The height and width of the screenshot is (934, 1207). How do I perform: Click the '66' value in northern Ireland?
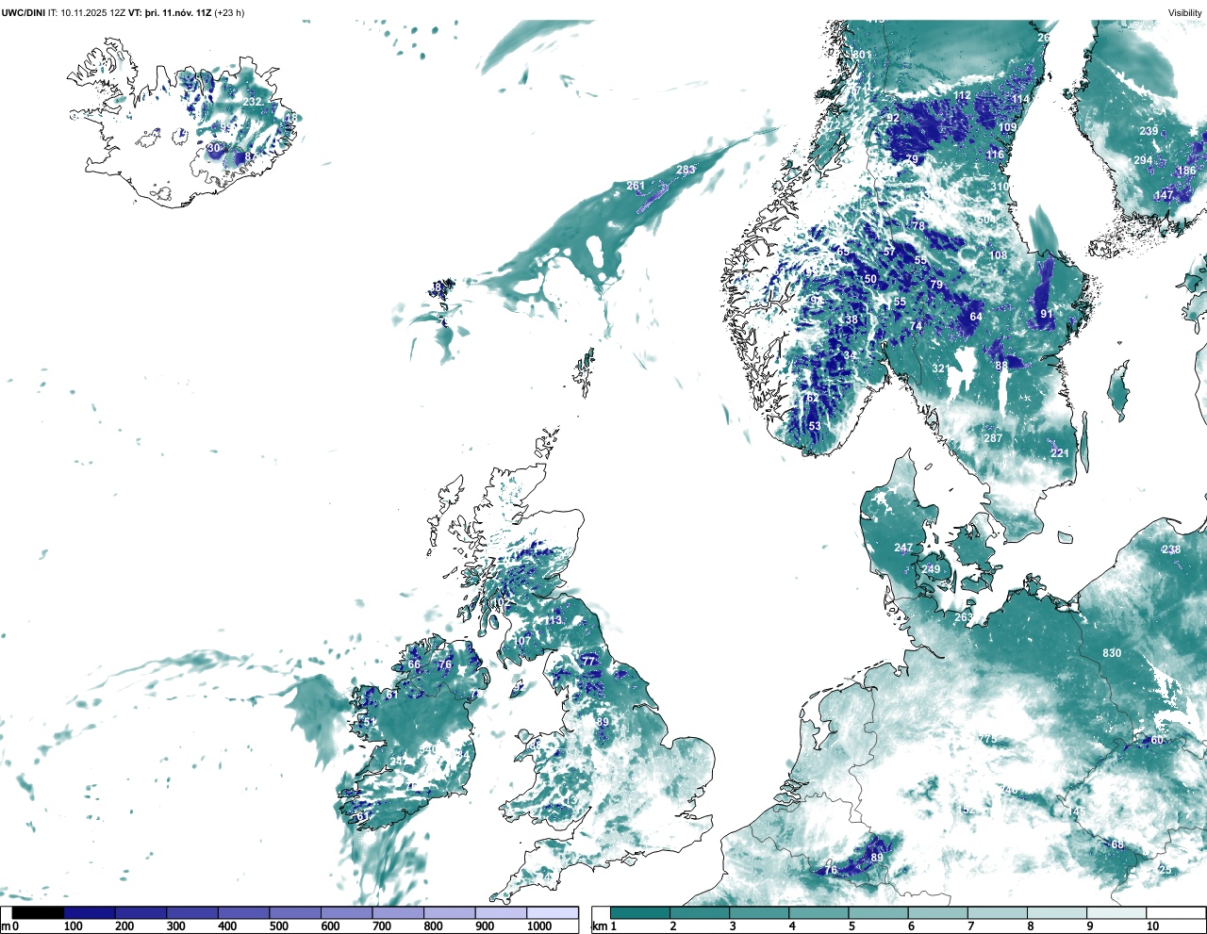point(414,664)
